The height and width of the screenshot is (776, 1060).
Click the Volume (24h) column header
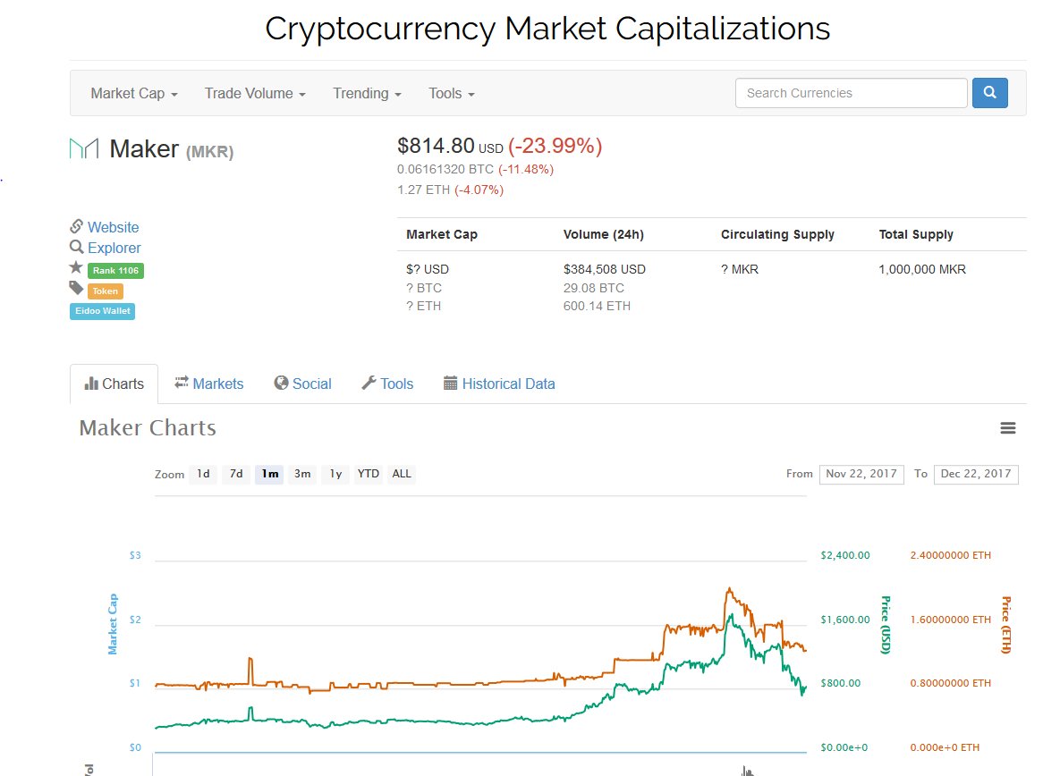point(603,234)
